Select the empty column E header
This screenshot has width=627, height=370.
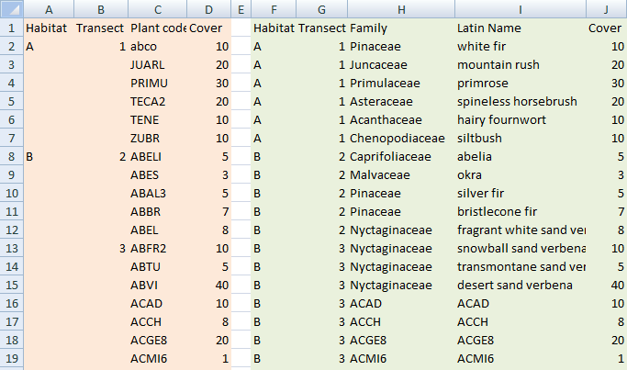(241, 9)
